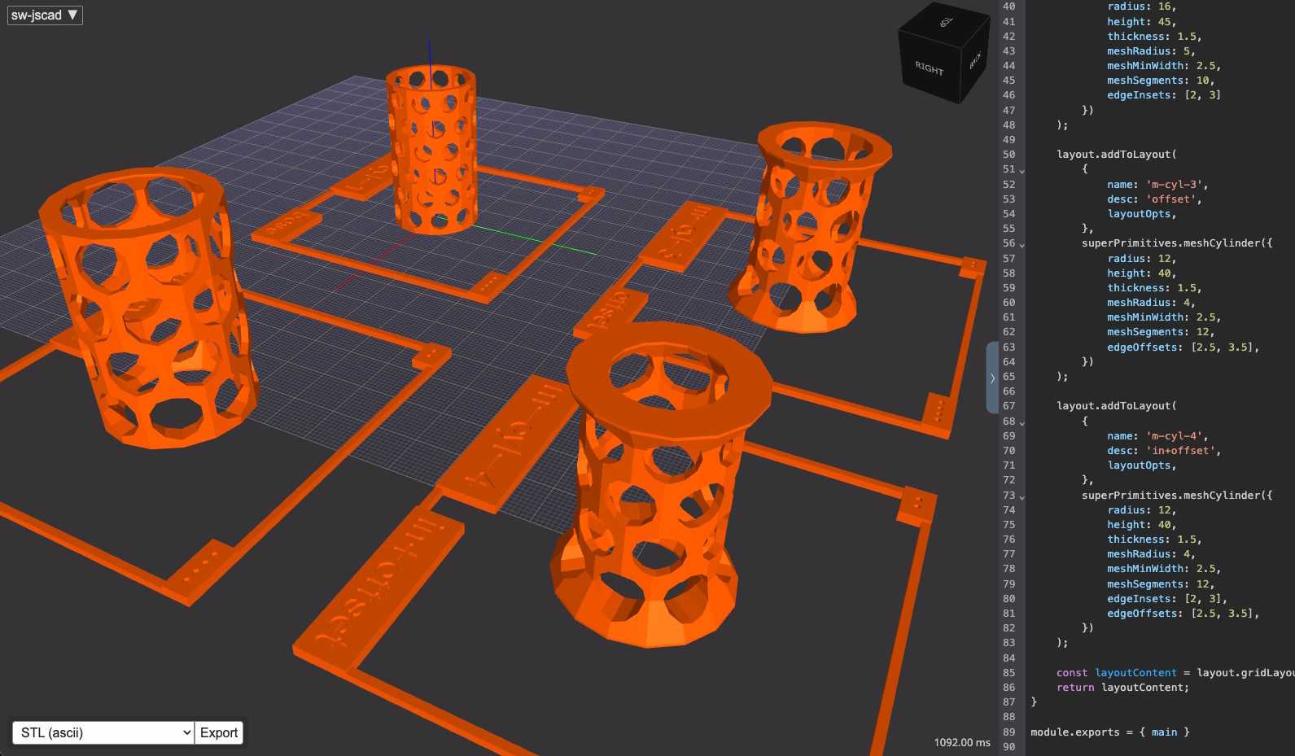The image size is (1295, 756).
Task: Click the large left mesh cylinder model
Action: (x=145, y=305)
